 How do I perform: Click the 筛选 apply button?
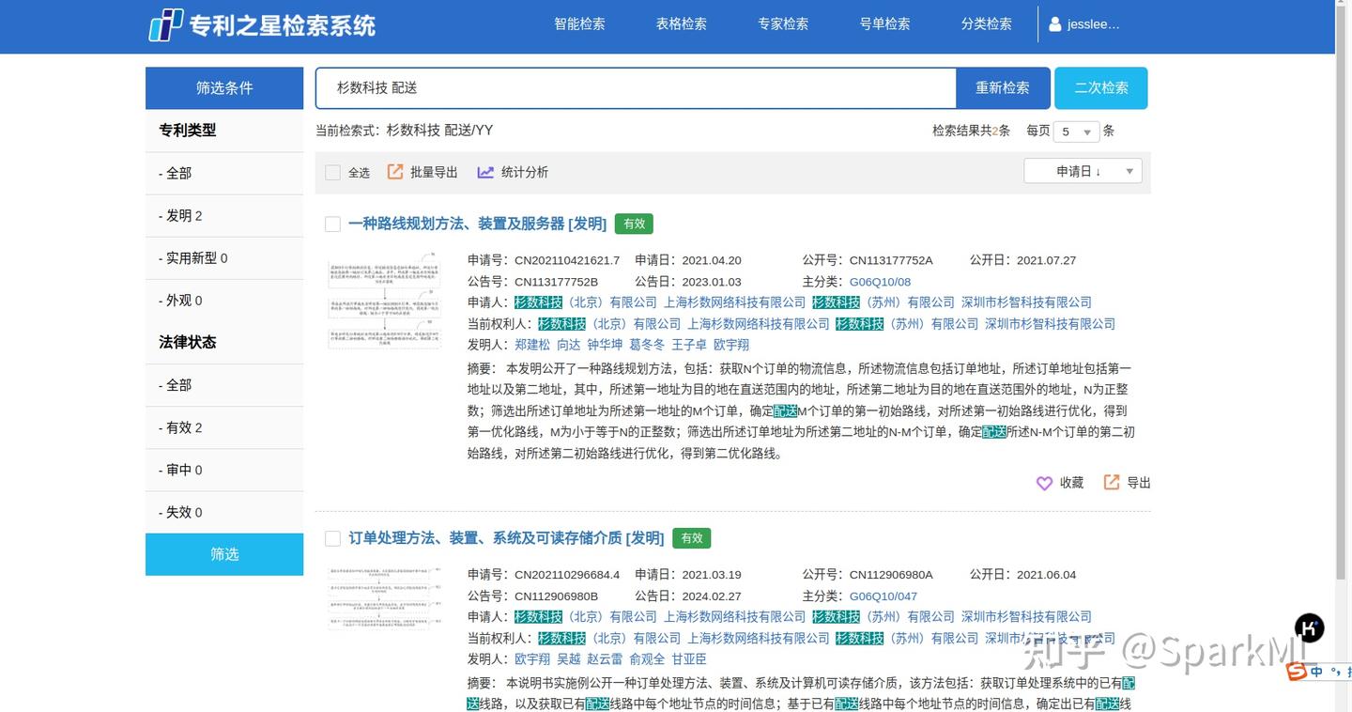tap(224, 554)
